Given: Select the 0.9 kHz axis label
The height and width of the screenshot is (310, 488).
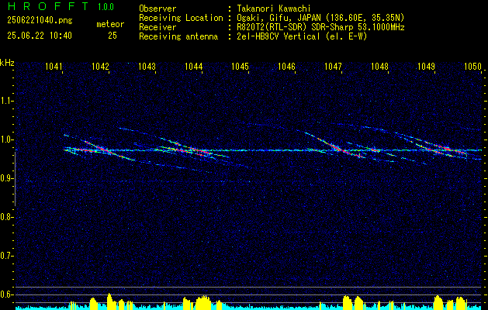Looking at the screenshot, I should [6, 178].
